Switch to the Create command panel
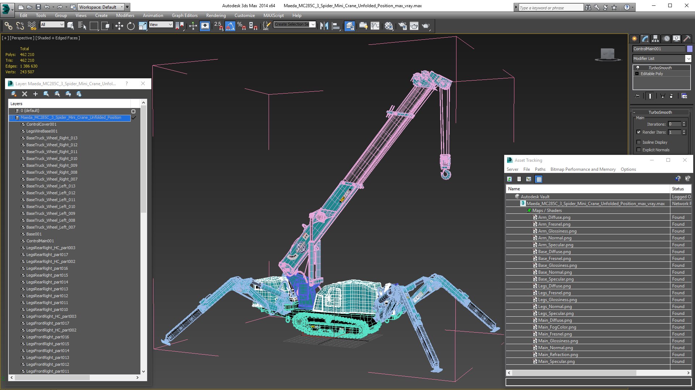The height and width of the screenshot is (390, 695). click(634, 39)
